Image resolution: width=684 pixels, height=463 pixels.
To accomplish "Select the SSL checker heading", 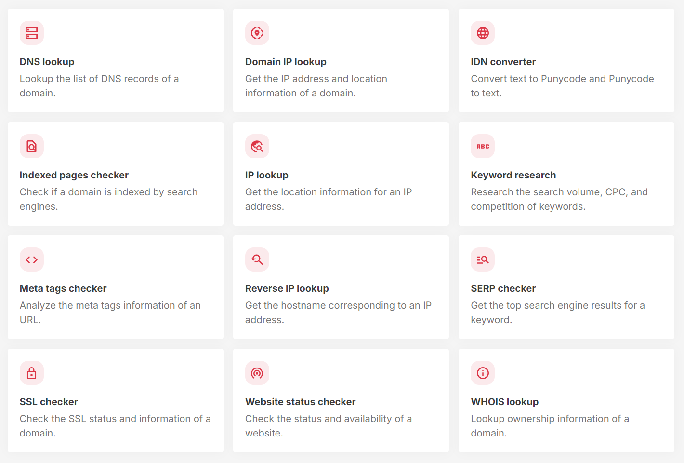I will (49, 402).
